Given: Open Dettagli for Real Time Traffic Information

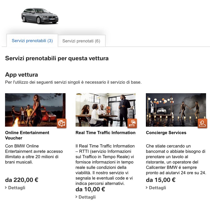Looking at the screenshot, I should click(87, 197).
